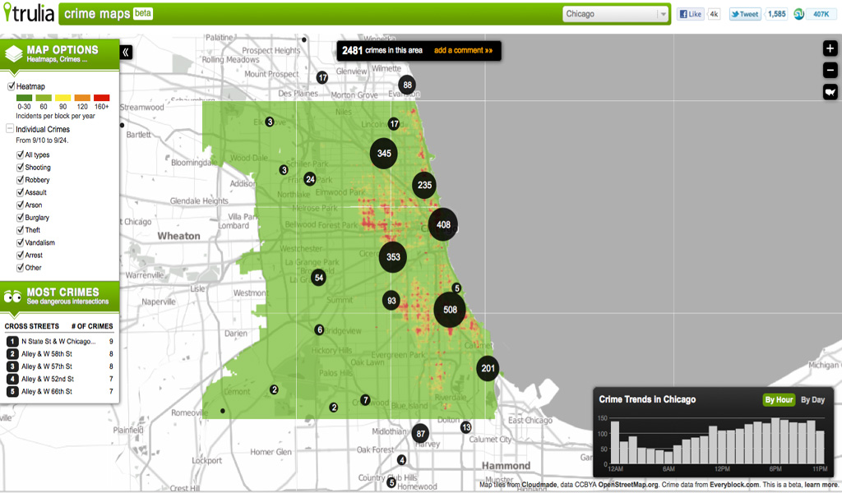Open the 54 crimes cluster marker

pos(318,278)
